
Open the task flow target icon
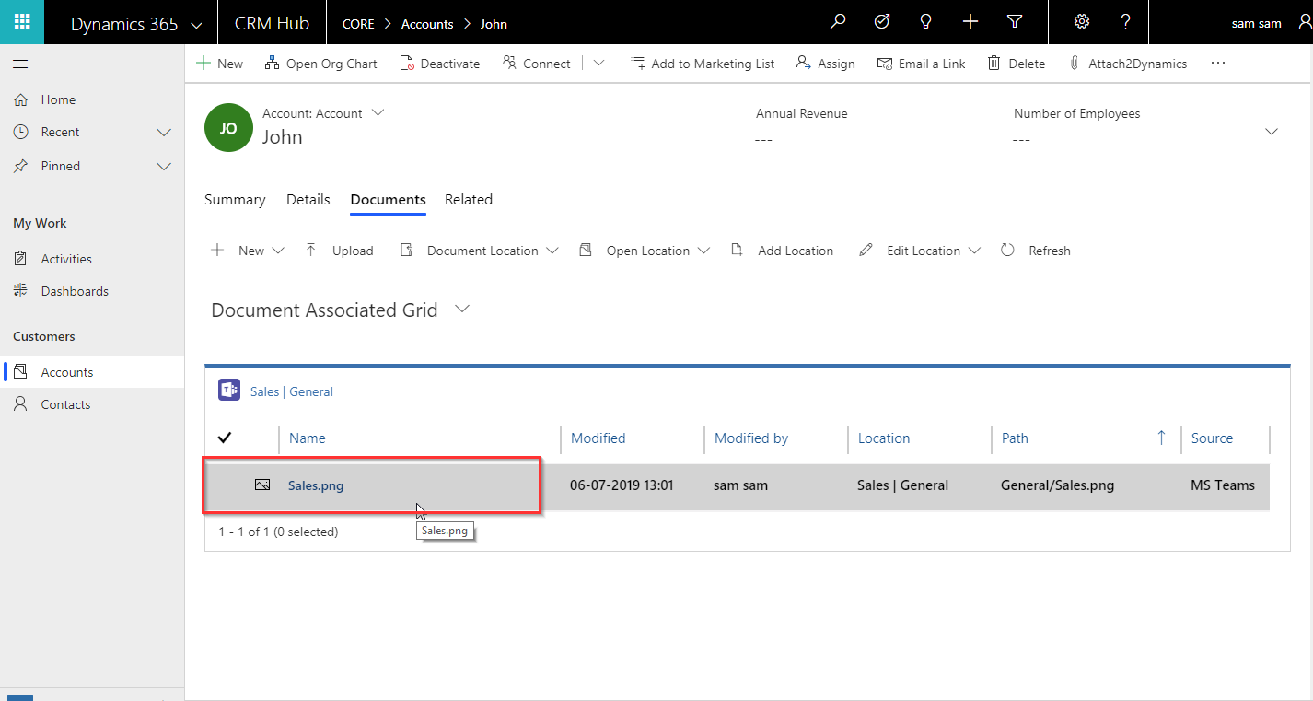[882, 22]
